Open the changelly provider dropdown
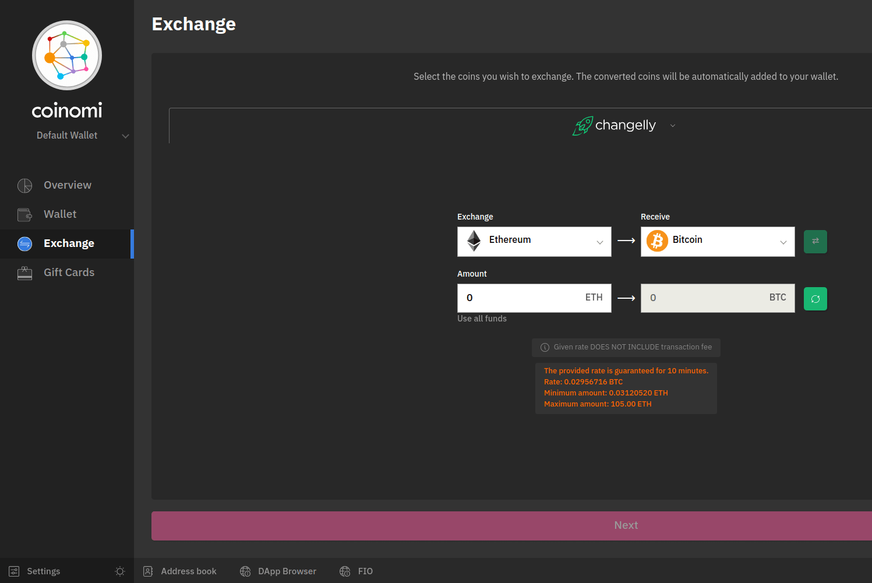The width and height of the screenshot is (872, 583). [x=673, y=125]
